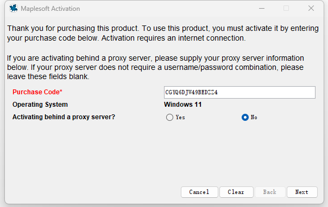Click the 'Thank you for purchasing' paragraph
The height and width of the screenshot is (207, 328).
[x=163, y=33]
